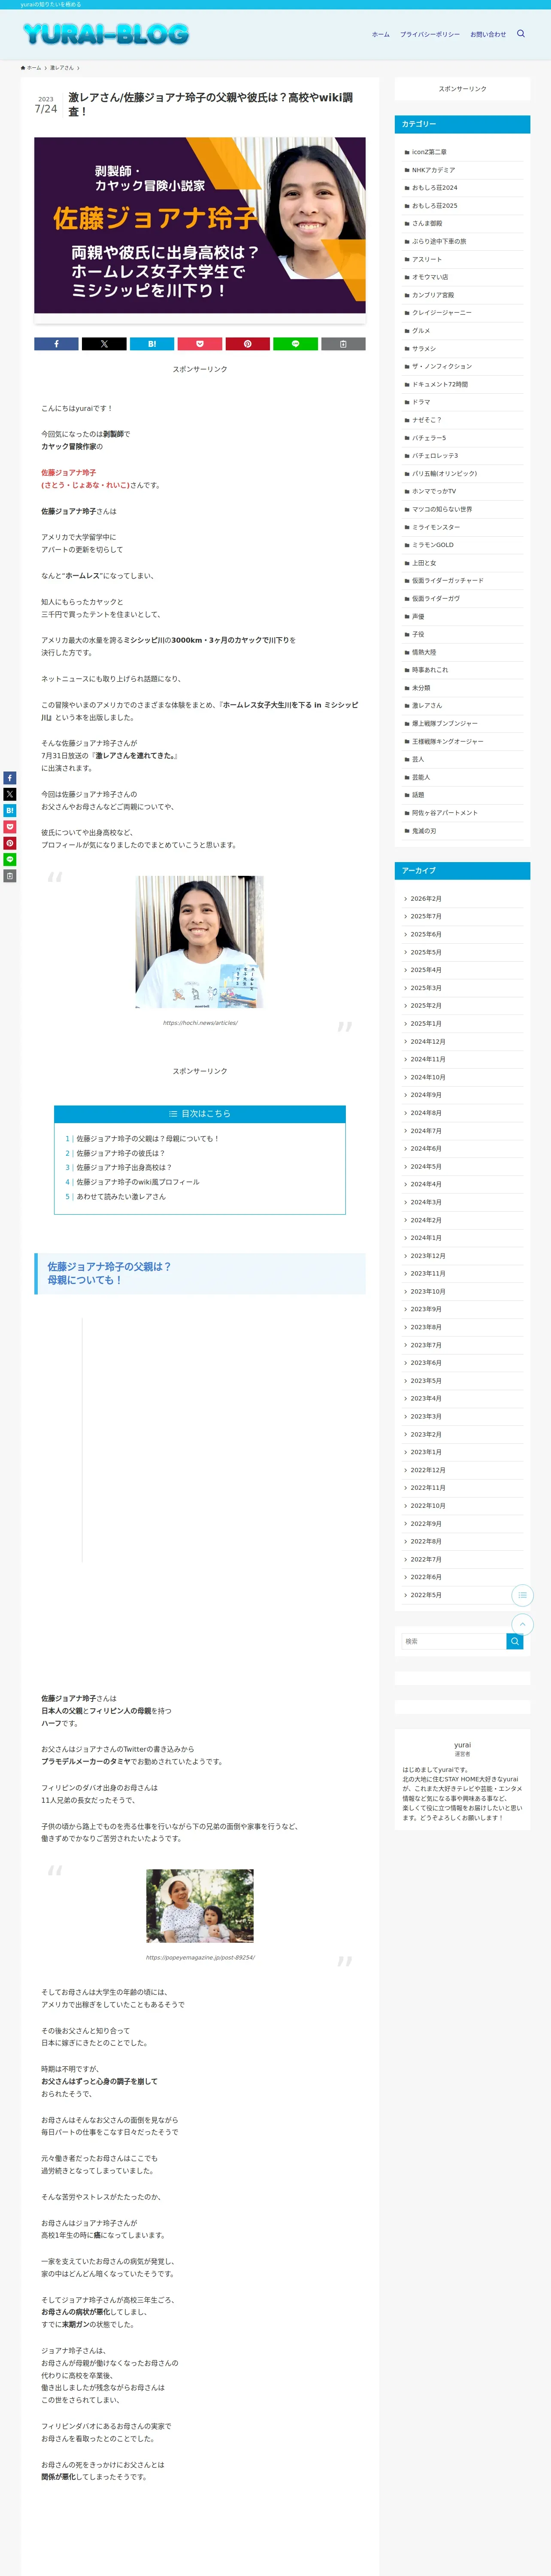The image size is (551, 2576).
Task: Click the yurai author name in the profile box
Action: (462, 1745)
